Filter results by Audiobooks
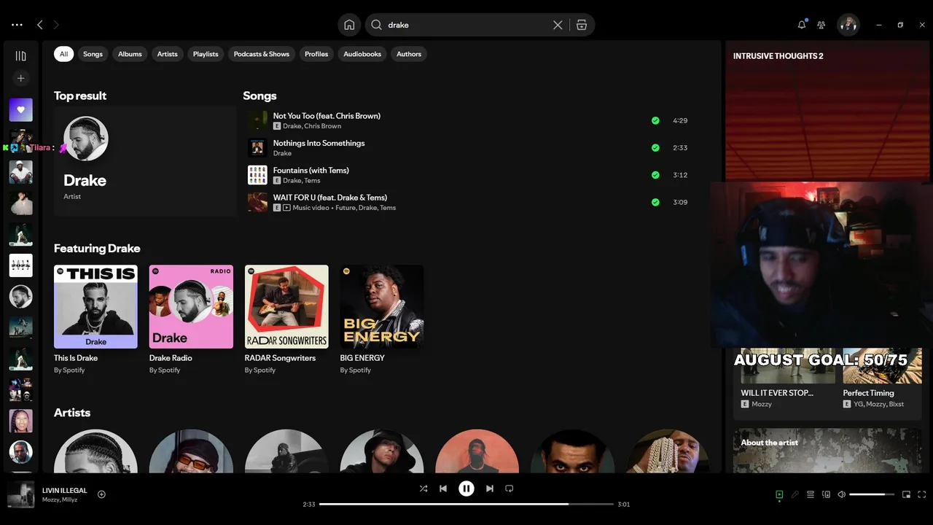Viewport: 933px width, 525px height. coord(362,54)
